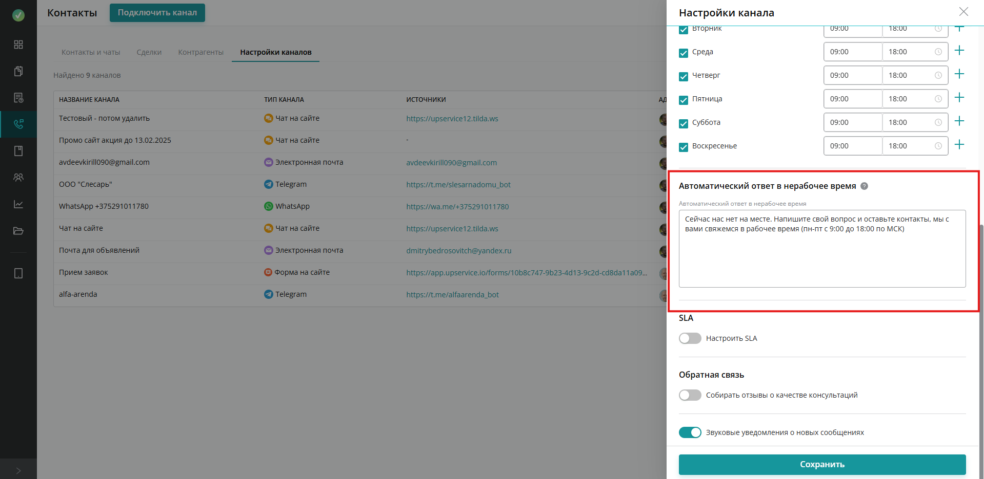
Task: Add time interval for Воскресенье
Action: coord(959,145)
